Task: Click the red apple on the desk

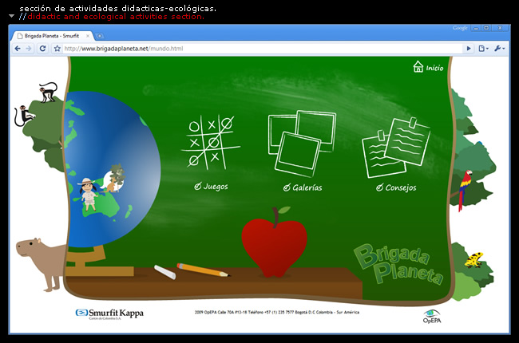Action: click(x=274, y=244)
